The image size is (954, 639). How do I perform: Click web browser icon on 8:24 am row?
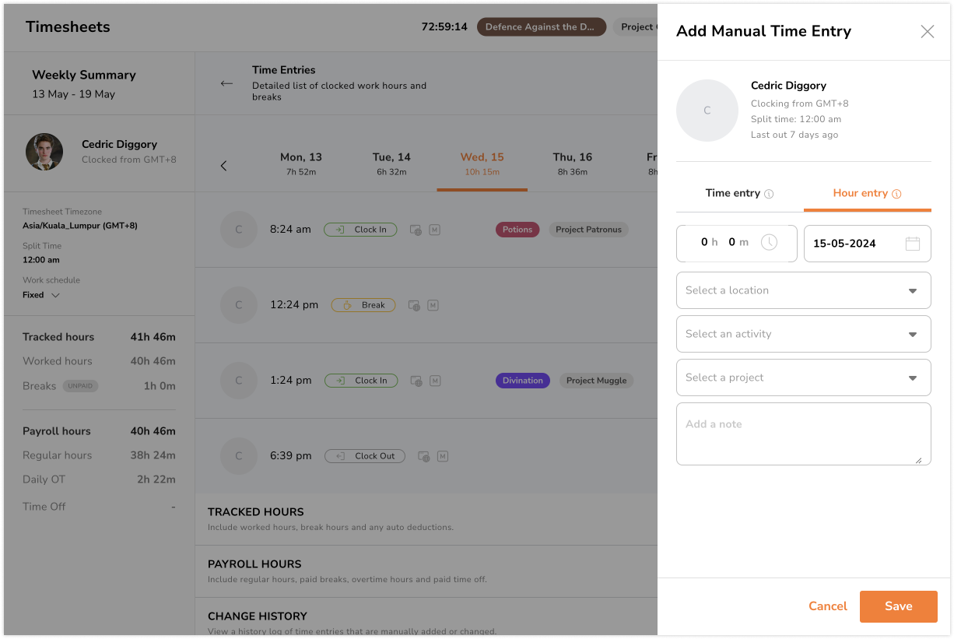416,230
